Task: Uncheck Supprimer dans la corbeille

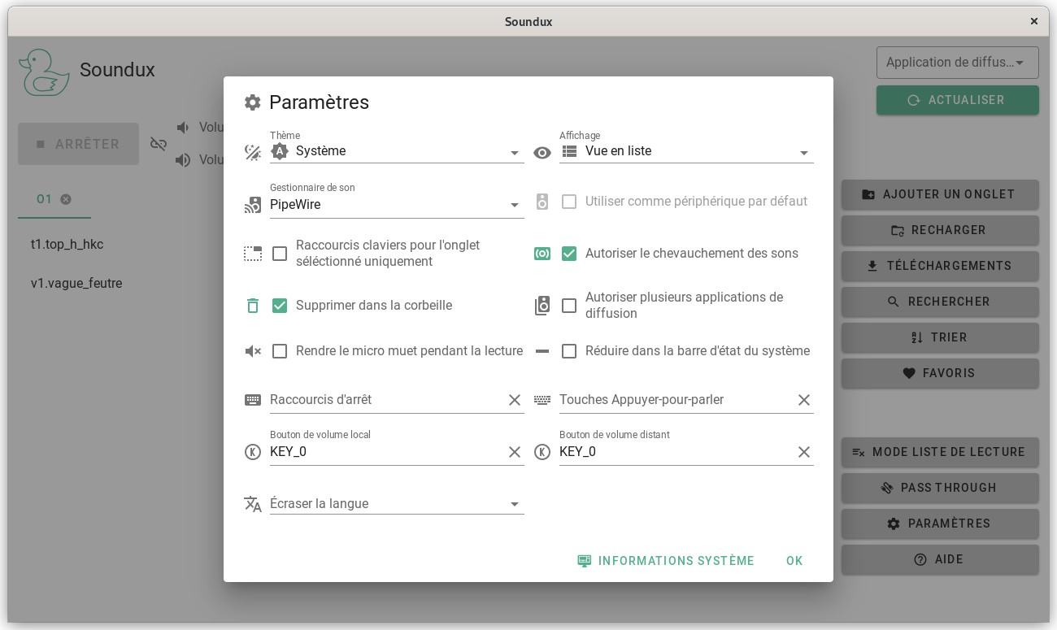Action: pyautogui.click(x=280, y=306)
